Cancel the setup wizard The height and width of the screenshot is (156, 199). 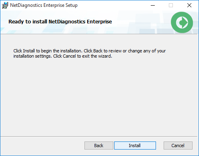[178, 146]
